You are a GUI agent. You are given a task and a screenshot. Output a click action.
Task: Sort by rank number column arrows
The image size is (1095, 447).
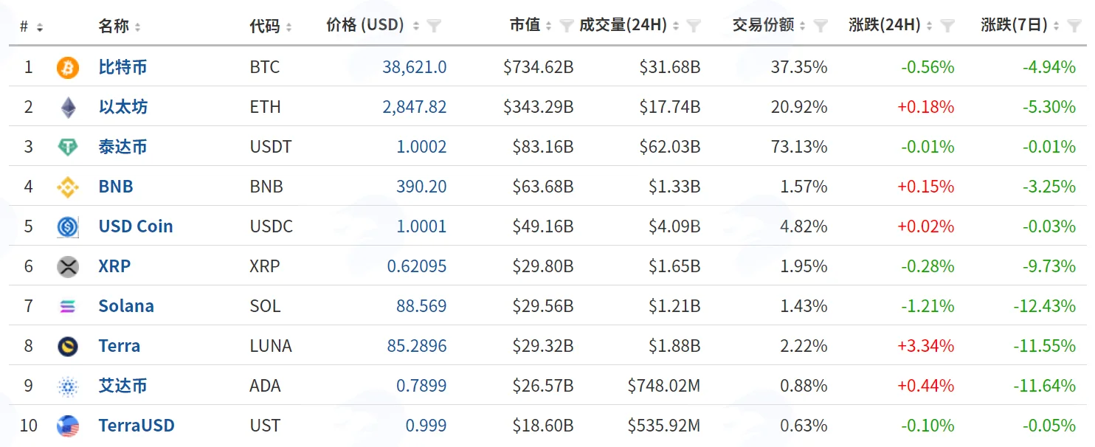(x=39, y=27)
